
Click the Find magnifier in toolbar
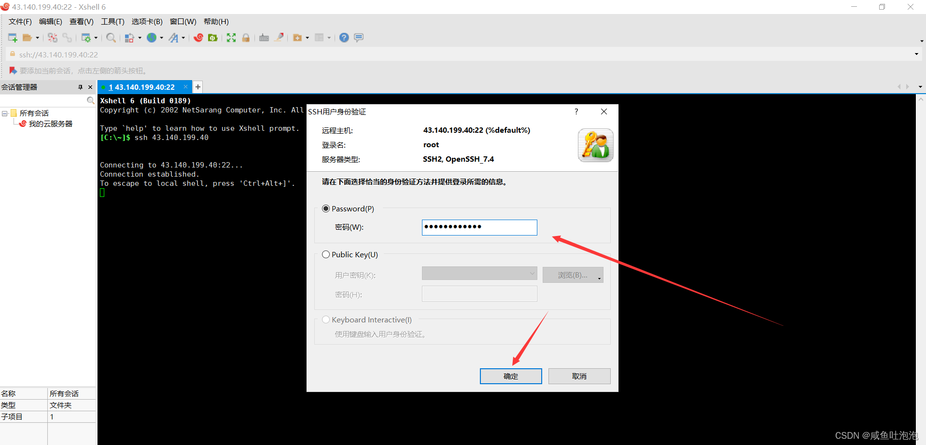click(111, 38)
